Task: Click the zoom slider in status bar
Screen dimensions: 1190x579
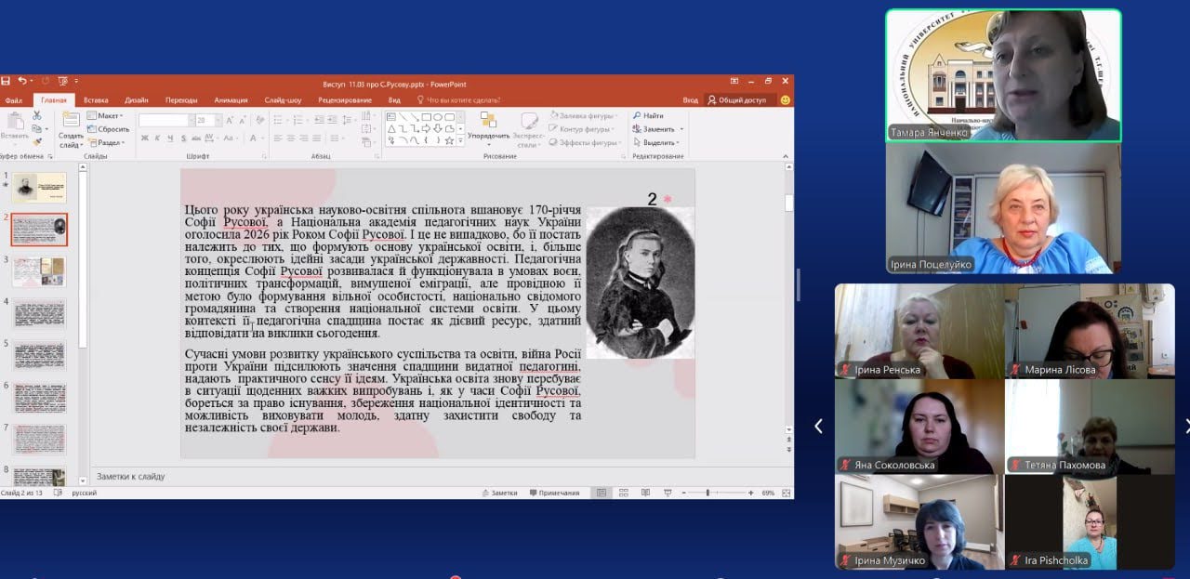Action: click(x=707, y=493)
